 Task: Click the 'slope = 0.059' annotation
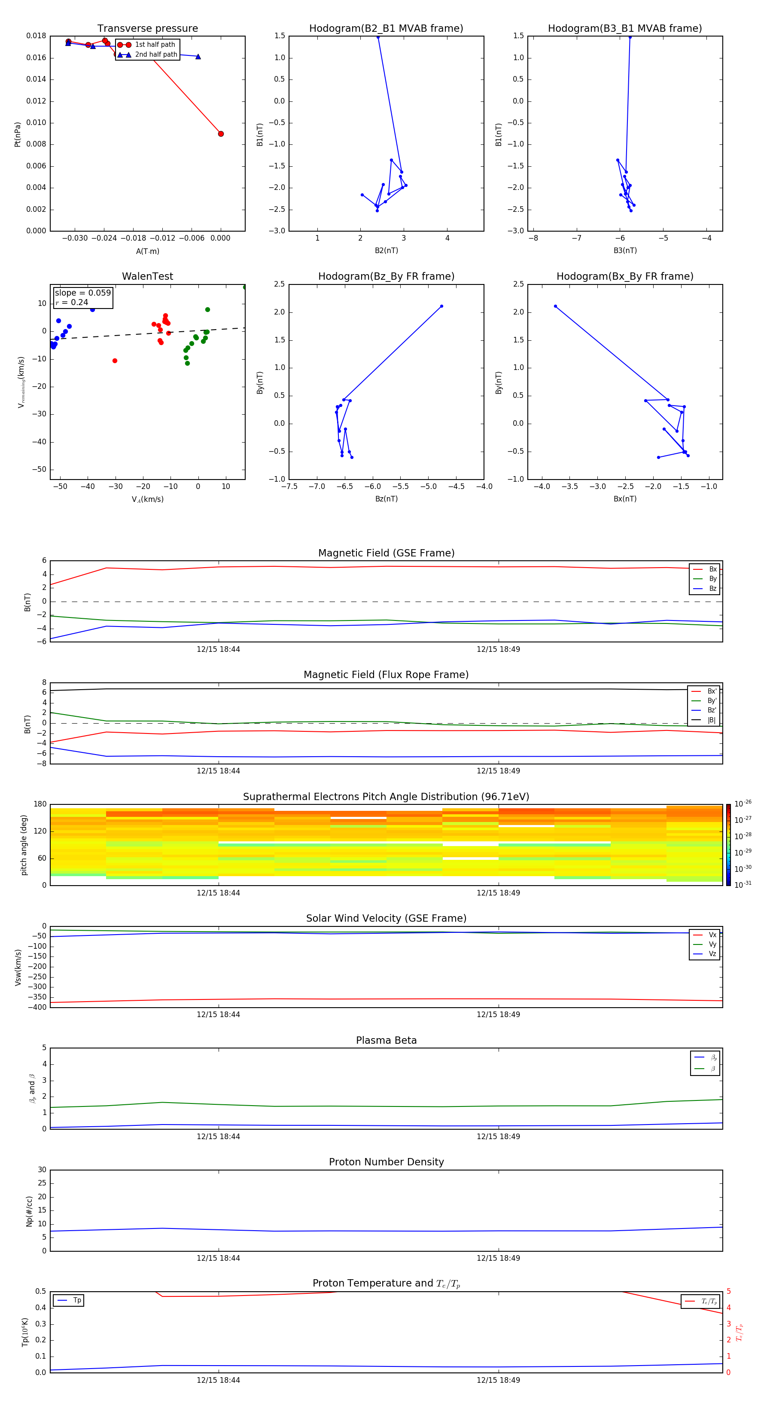point(82,293)
